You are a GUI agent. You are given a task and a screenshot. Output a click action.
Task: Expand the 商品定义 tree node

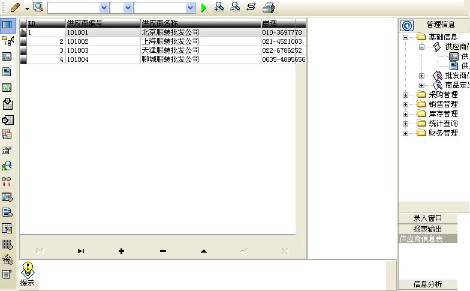(x=422, y=85)
